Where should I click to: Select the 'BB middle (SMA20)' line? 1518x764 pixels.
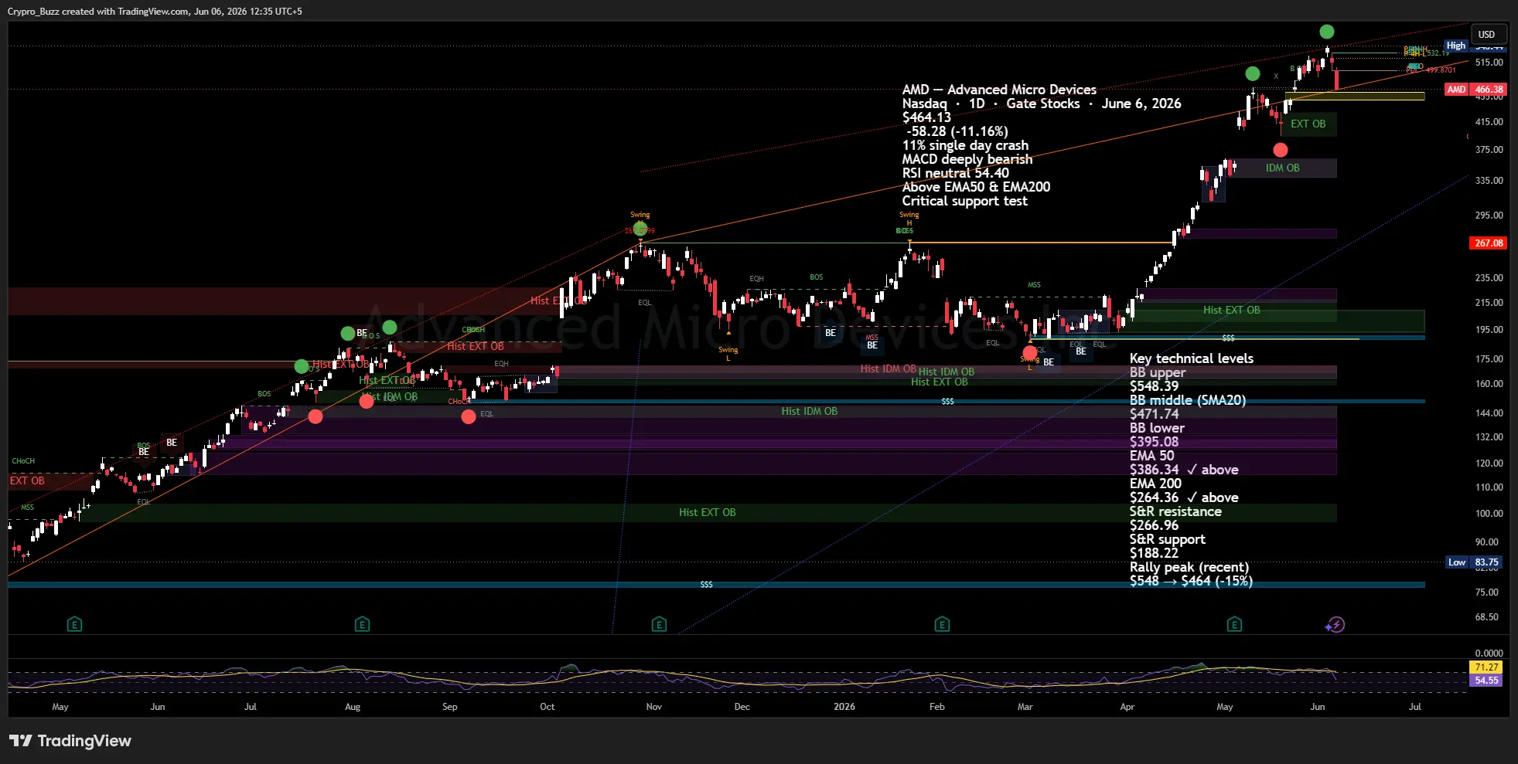1188,400
